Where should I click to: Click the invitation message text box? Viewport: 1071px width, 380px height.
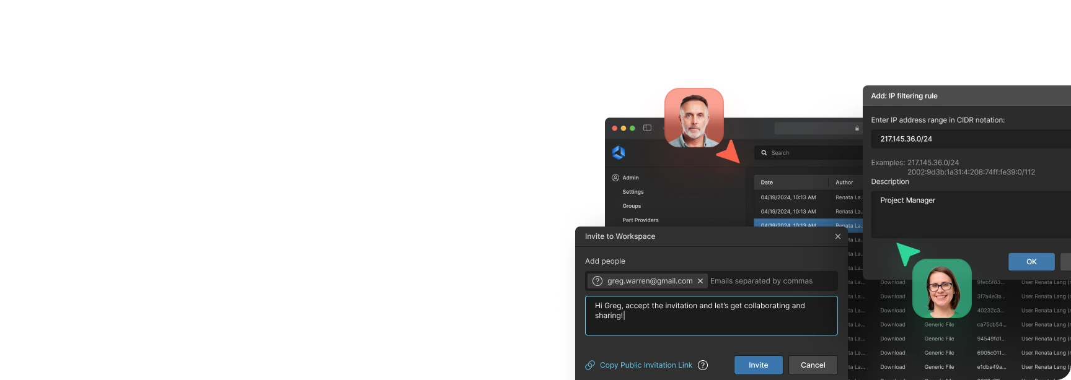point(711,316)
